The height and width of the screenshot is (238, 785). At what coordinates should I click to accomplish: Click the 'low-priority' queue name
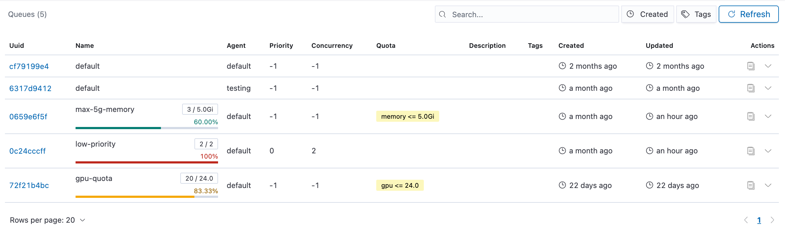96,144
